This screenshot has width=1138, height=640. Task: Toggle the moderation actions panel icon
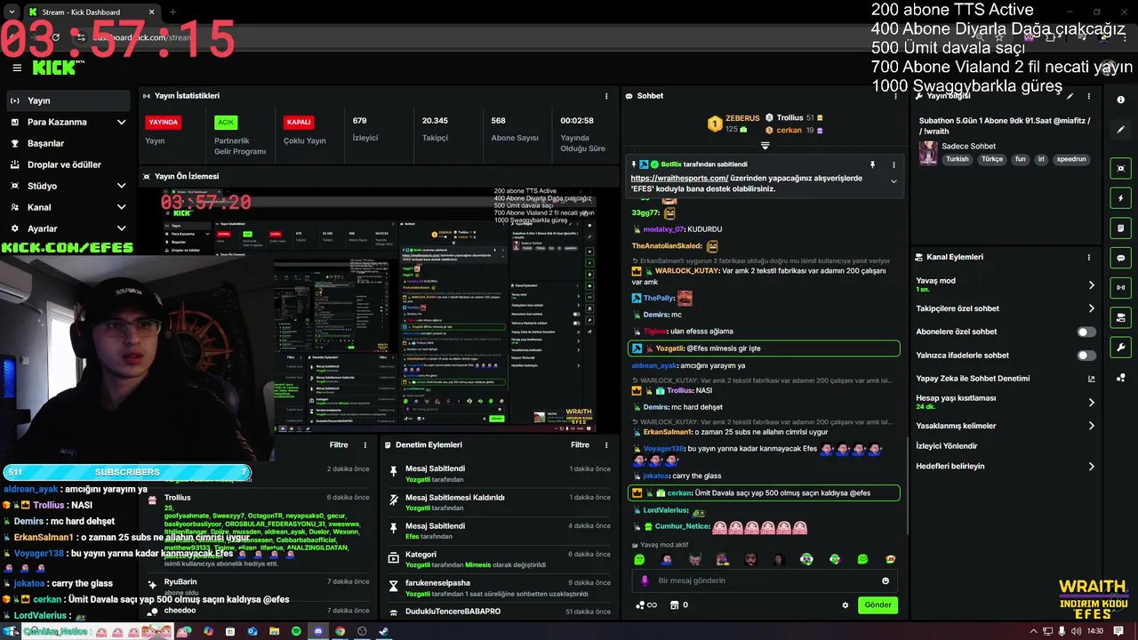(x=1120, y=317)
